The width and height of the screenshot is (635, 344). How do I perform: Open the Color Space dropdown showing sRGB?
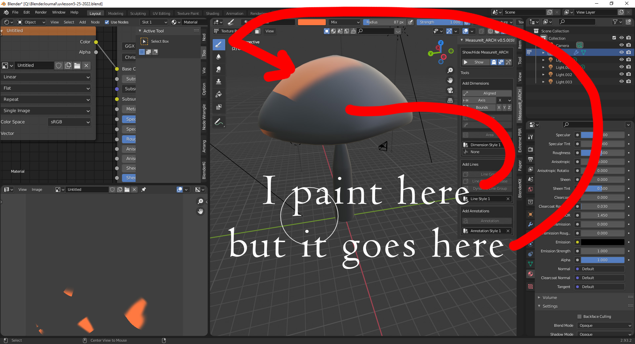pos(69,122)
